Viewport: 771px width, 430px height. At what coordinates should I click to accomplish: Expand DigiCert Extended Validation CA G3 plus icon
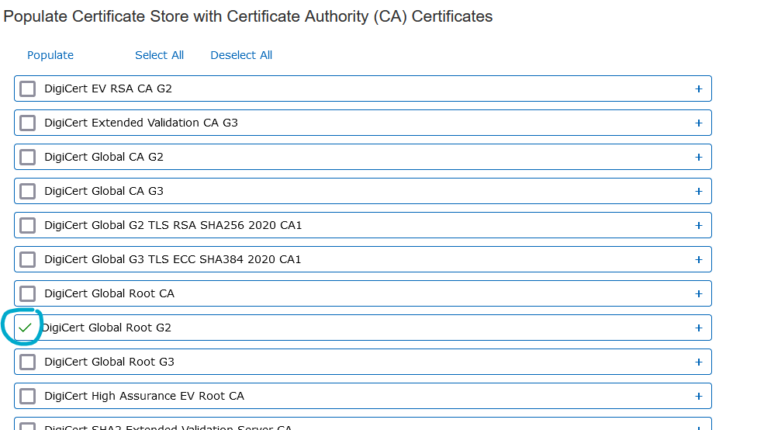tap(699, 123)
